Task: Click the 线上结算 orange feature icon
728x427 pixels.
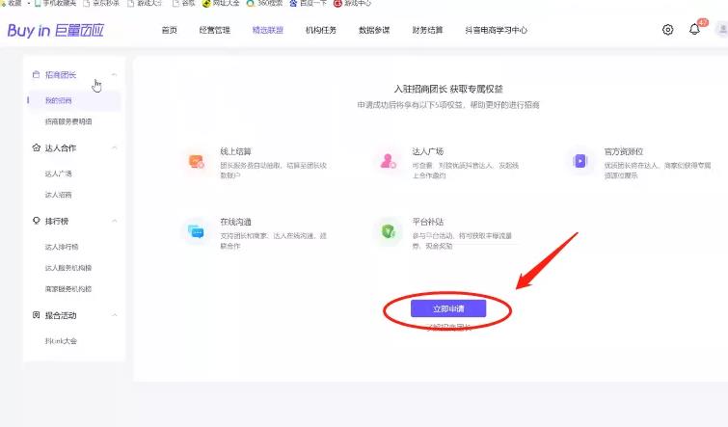Action: (197, 161)
